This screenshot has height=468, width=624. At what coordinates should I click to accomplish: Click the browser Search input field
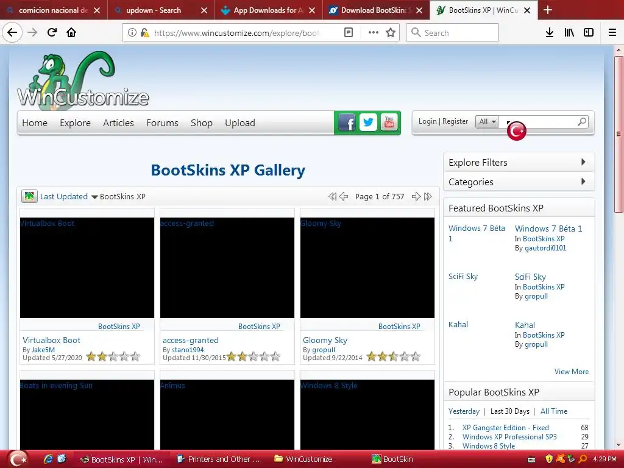(453, 33)
